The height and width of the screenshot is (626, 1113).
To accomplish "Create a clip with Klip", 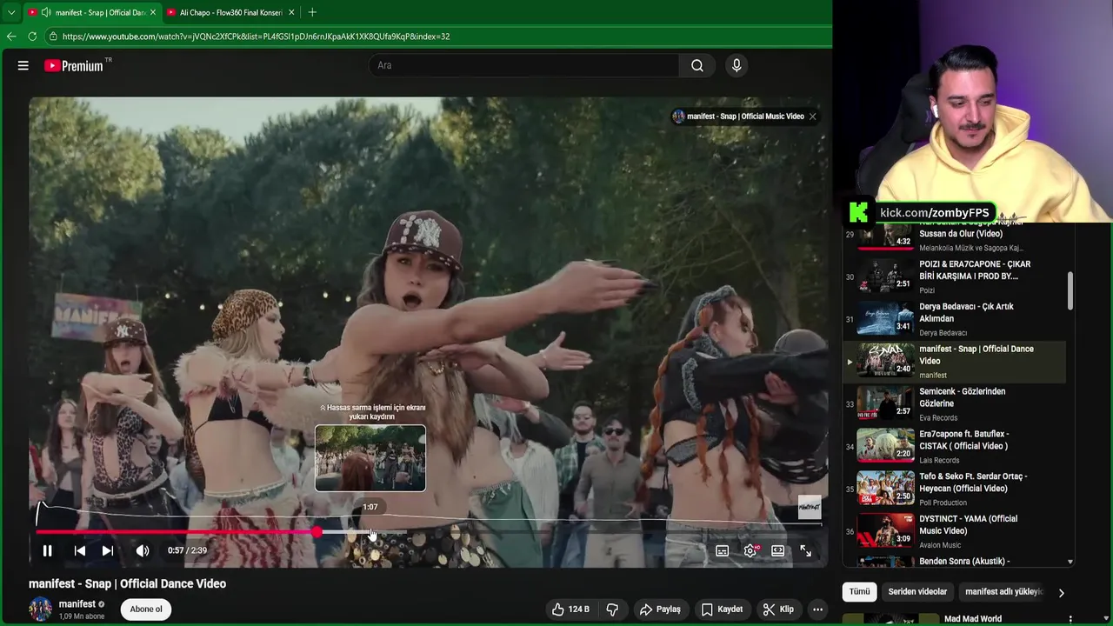I will click(778, 609).
